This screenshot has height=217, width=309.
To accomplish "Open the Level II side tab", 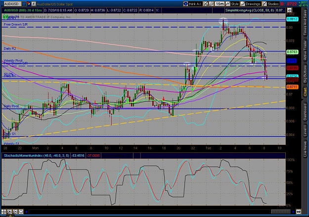I will coord(305,130).
